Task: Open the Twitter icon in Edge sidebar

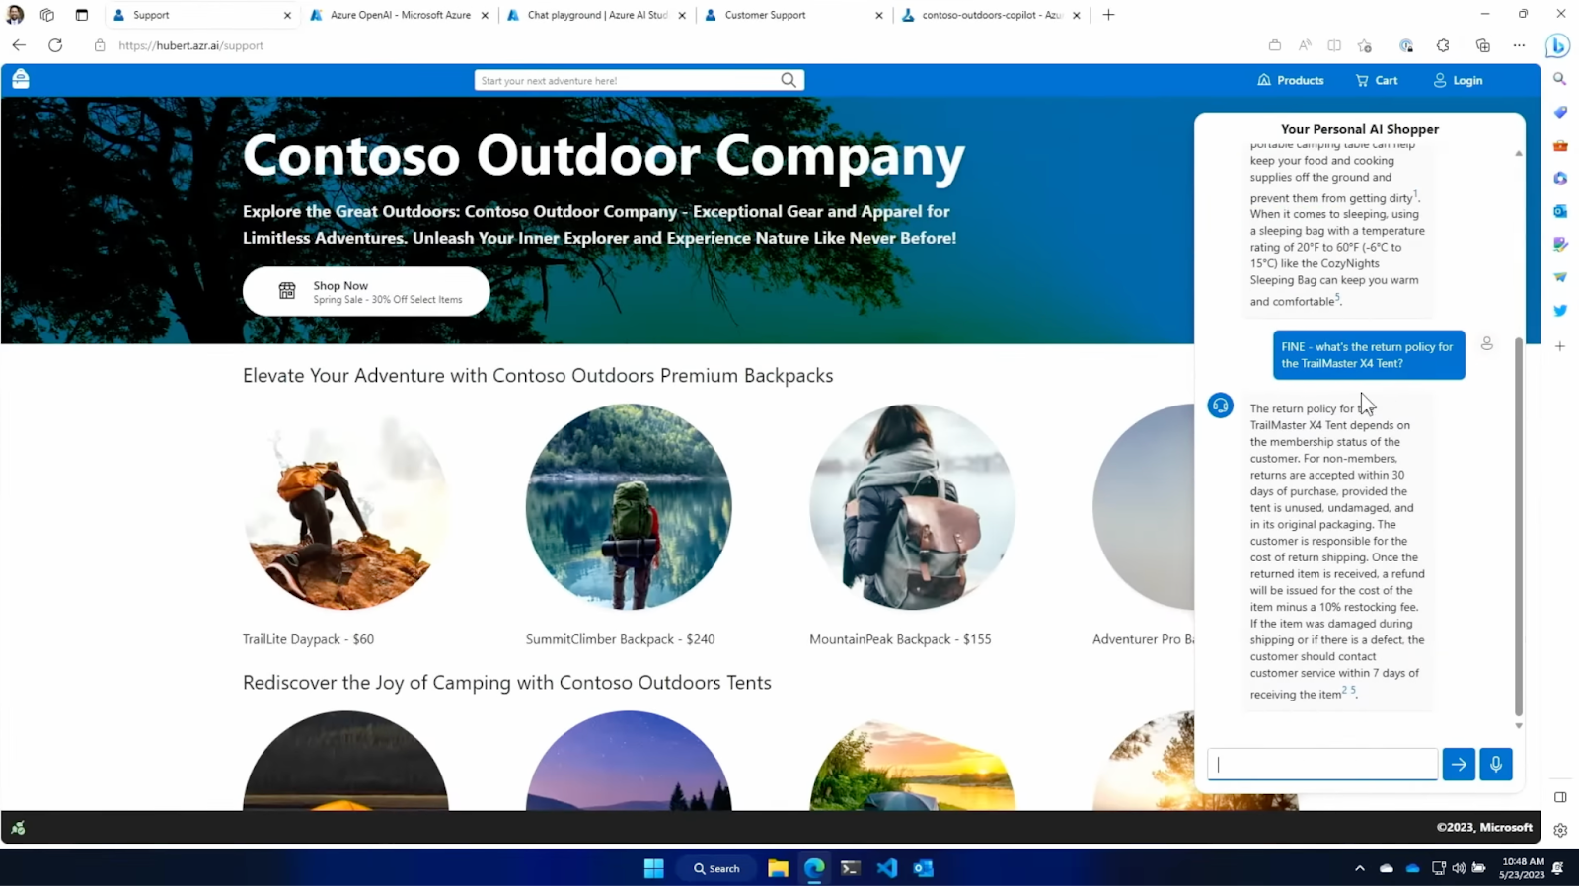Action: [x=1560, y=311]
